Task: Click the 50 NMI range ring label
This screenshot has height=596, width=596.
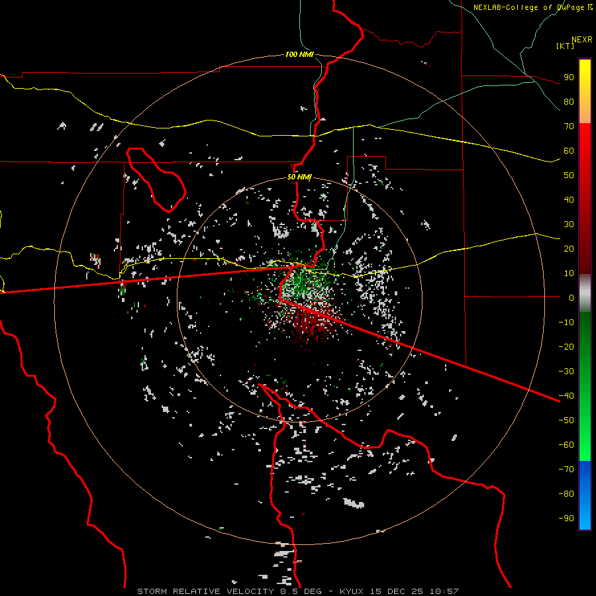Action: 299,177
